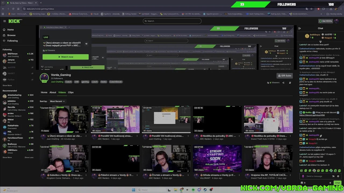Open the Most Recent sort dropdown
344x193 pixels.
point(57,101)
